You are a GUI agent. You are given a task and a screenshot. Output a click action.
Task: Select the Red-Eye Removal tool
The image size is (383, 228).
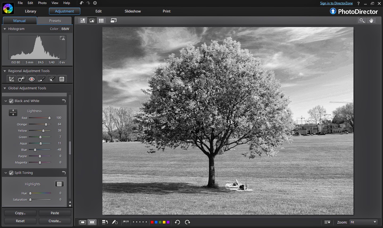[x=32, y=79]
